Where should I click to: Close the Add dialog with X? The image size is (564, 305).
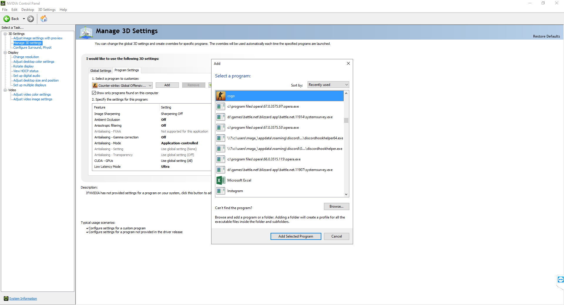pos(348,63)
